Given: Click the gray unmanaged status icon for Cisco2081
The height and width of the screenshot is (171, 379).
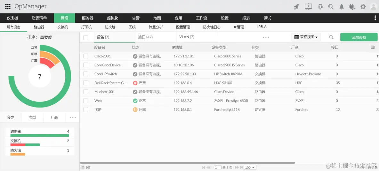Looking at the screenshot, I should point(135,56).
